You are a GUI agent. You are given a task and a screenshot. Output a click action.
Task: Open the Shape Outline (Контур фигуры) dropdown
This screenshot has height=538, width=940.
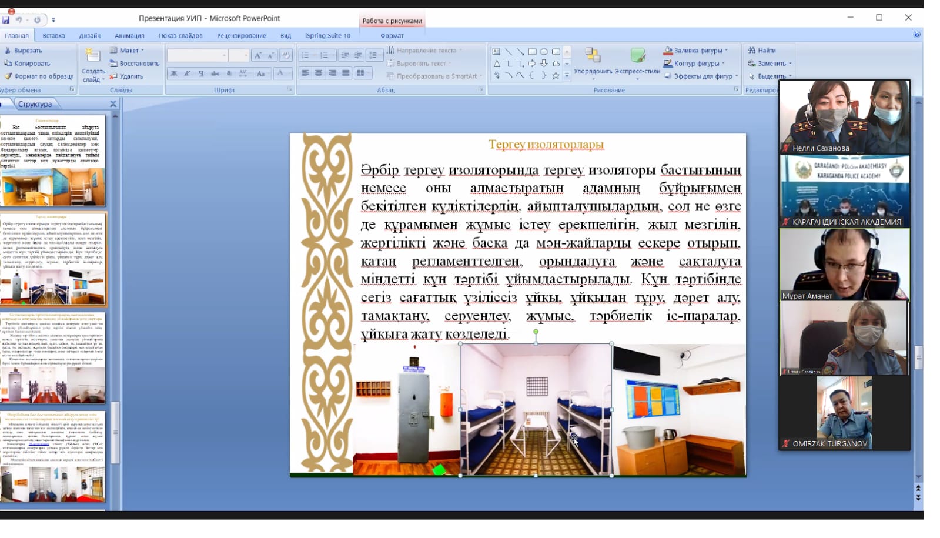pyautogui.click(x=695, y=64)
